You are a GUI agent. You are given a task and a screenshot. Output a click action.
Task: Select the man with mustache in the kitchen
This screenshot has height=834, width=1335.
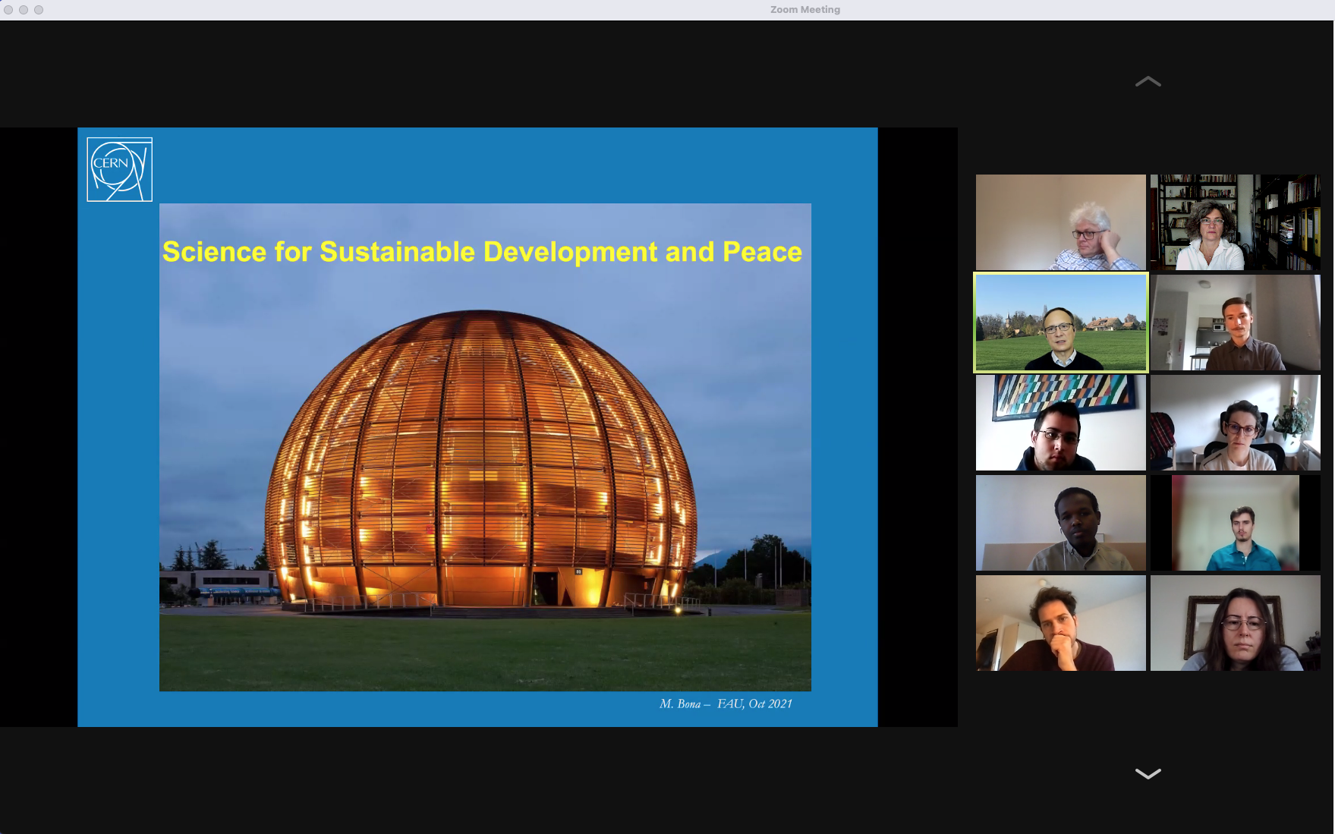1236,323
